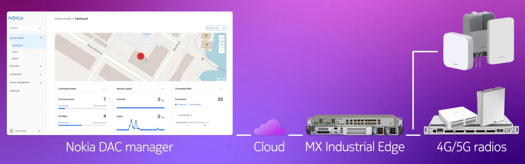525x164 pixels.
Task: Open the Standard dropdown in sidebar
Action: (x=26, y=28)
